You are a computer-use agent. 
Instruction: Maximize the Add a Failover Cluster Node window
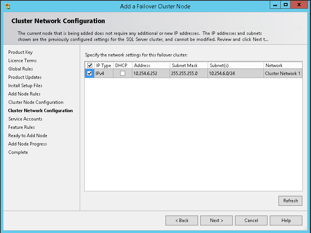[x=286, y=5]
